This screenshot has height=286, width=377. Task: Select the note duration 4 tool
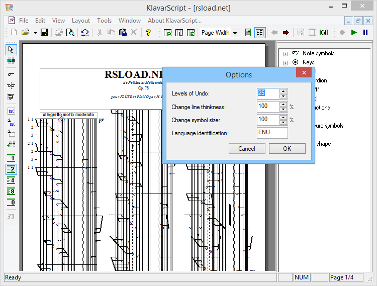12,180
